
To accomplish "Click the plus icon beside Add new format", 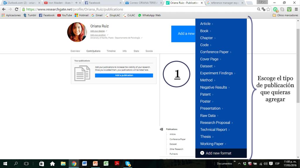I will click(x=202, y=153).
